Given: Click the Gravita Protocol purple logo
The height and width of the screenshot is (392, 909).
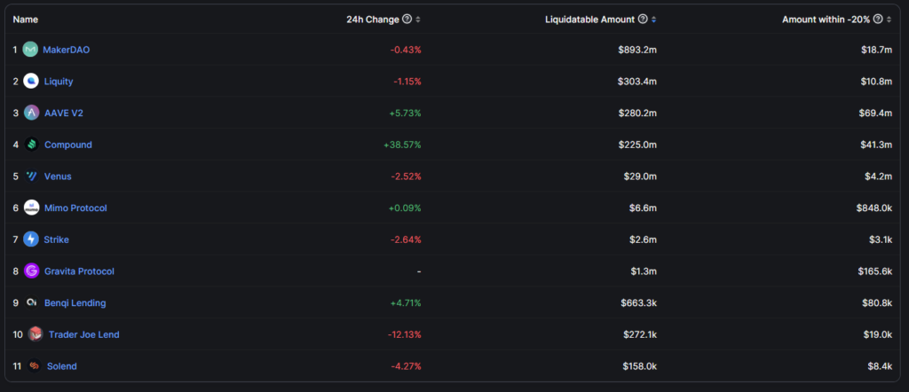Looking at the screenshot, I should point(31,271).
